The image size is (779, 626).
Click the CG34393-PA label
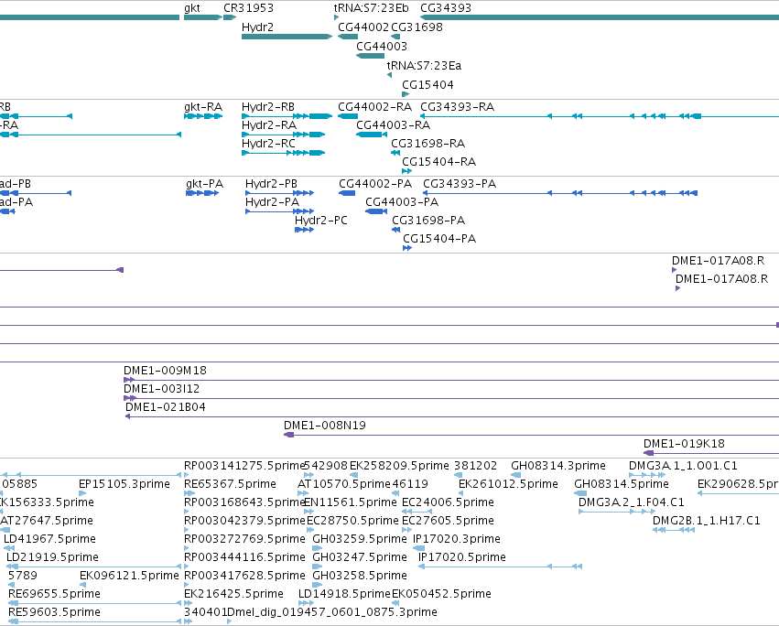[x=460, y=184]
